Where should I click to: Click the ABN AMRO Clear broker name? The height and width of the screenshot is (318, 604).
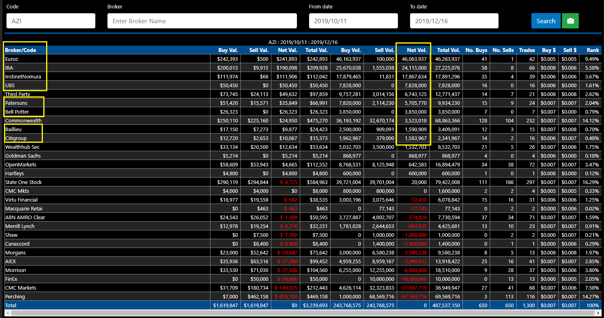click(x=25, y=217)
